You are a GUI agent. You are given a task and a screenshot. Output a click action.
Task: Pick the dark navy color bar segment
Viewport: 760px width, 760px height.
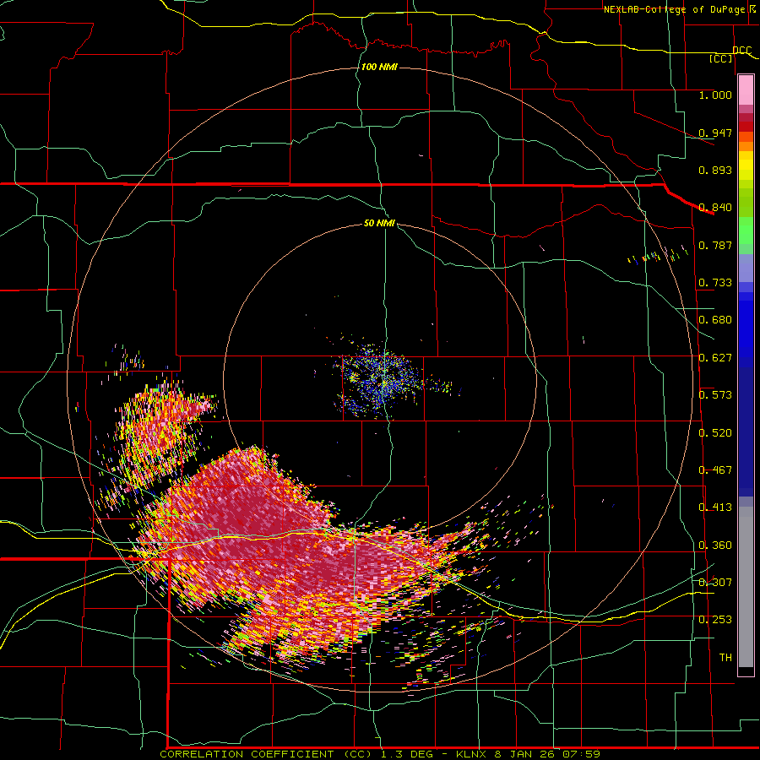coord(746,432)
